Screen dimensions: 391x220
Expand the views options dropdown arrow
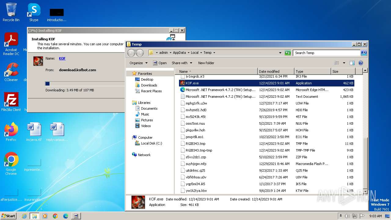coord(344,63)
